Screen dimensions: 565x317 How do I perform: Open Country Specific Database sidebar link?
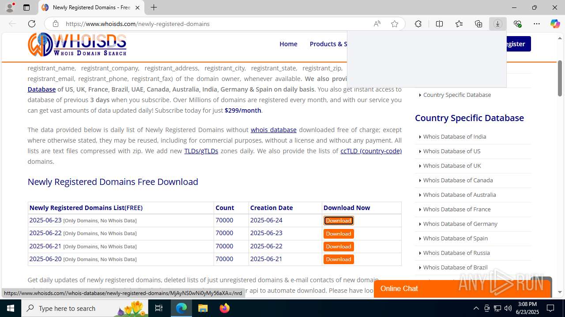[457, 95]
